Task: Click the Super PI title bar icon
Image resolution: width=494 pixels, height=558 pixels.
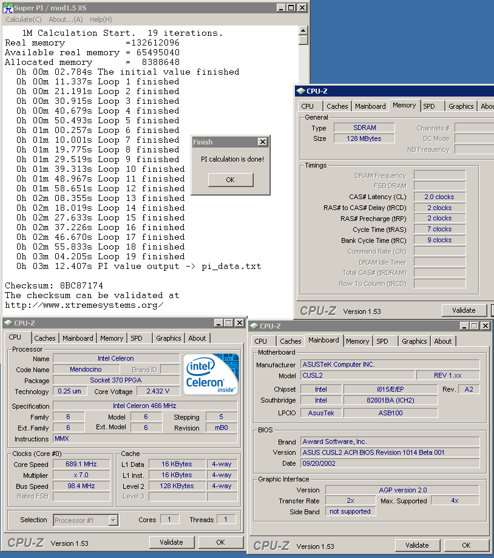Action: (x=7, y=8)
